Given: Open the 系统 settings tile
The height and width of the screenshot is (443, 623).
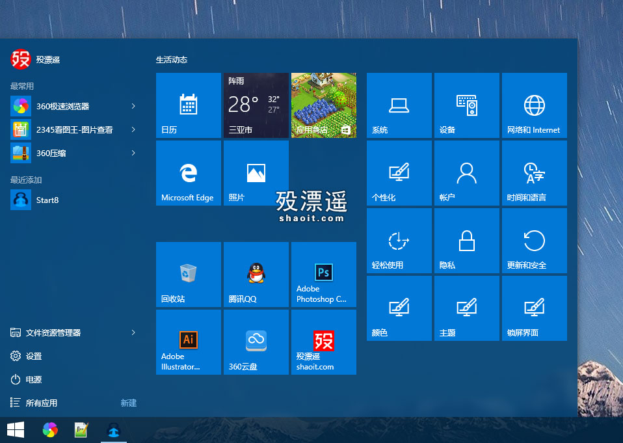Looking at the screenshot, I should [x=399, y=105].
